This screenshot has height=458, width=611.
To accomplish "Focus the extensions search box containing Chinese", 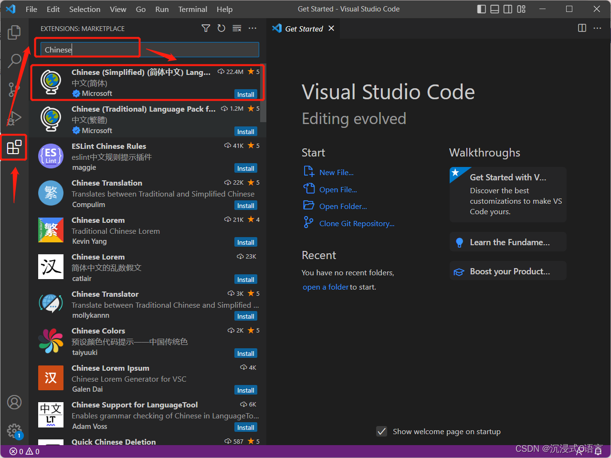I will click(x=149, y=50).
